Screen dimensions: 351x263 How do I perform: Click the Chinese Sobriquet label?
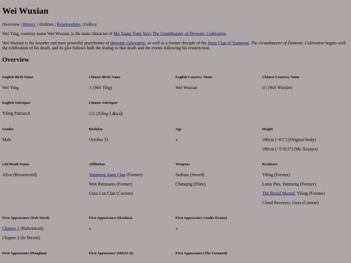(x=103, y=103)
